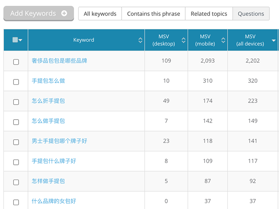Viewport: 279px width, 209px height.
Task: Select the checkbox for 手提包怎么做
Action: 16,82
